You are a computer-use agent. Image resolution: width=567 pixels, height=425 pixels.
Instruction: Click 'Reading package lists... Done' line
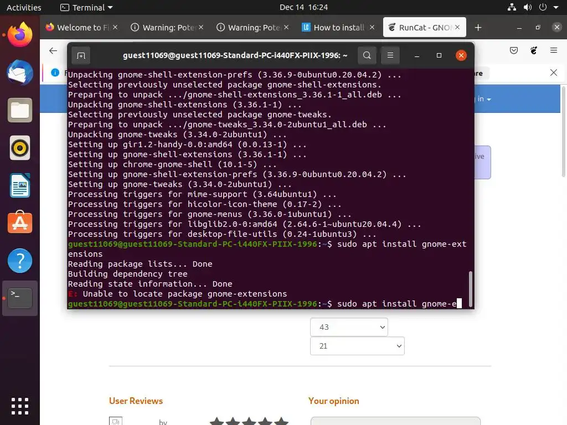point(140,264)
